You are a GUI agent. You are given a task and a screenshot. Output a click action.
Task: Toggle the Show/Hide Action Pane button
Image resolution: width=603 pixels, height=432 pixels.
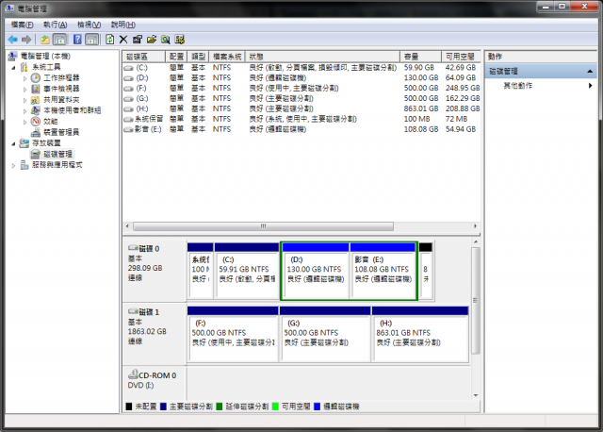click(x=92, y=40)
